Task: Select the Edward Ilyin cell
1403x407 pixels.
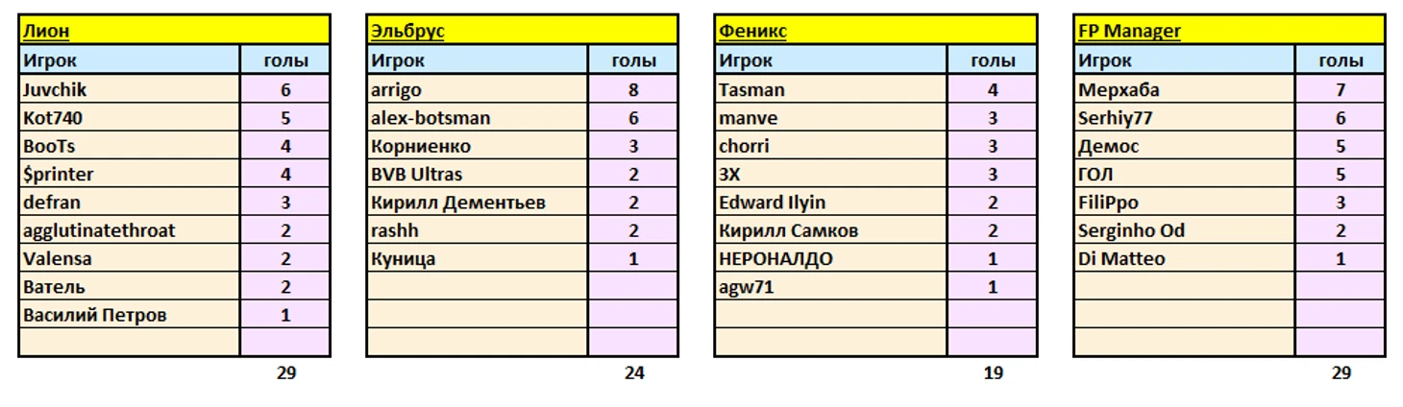Action: tap(773, 203)
